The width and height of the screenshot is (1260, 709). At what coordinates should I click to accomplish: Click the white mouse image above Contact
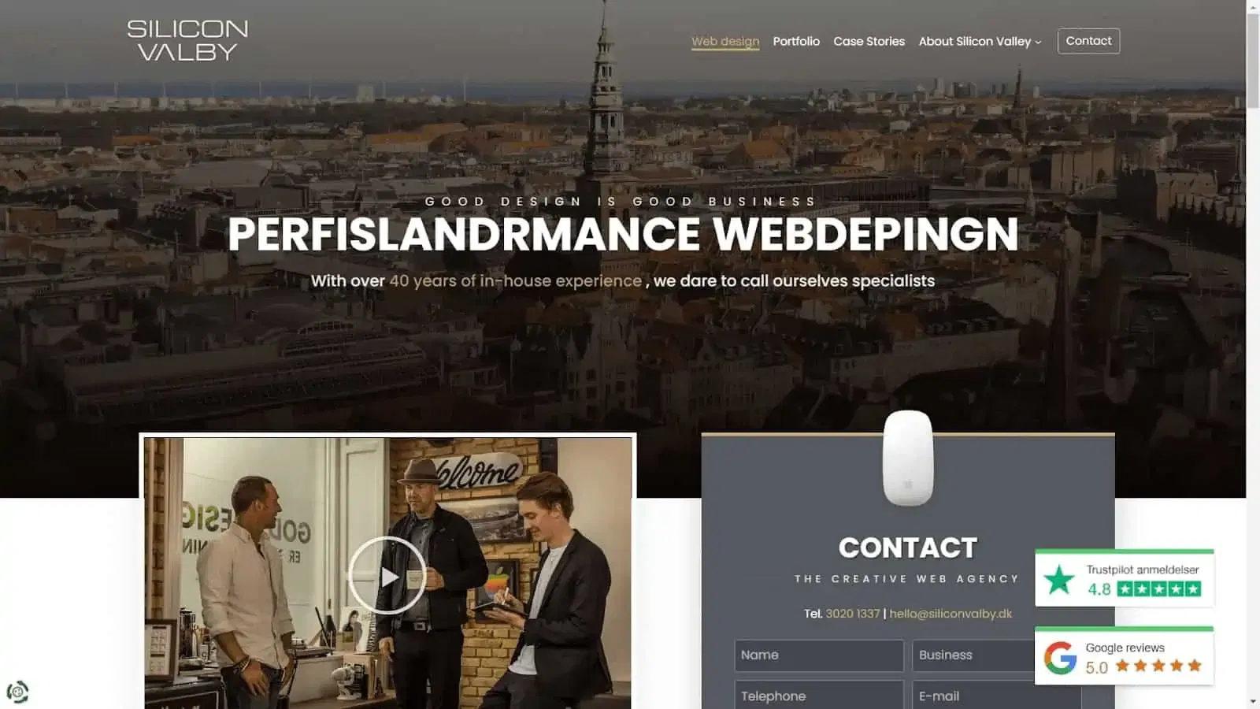(908, 458)
